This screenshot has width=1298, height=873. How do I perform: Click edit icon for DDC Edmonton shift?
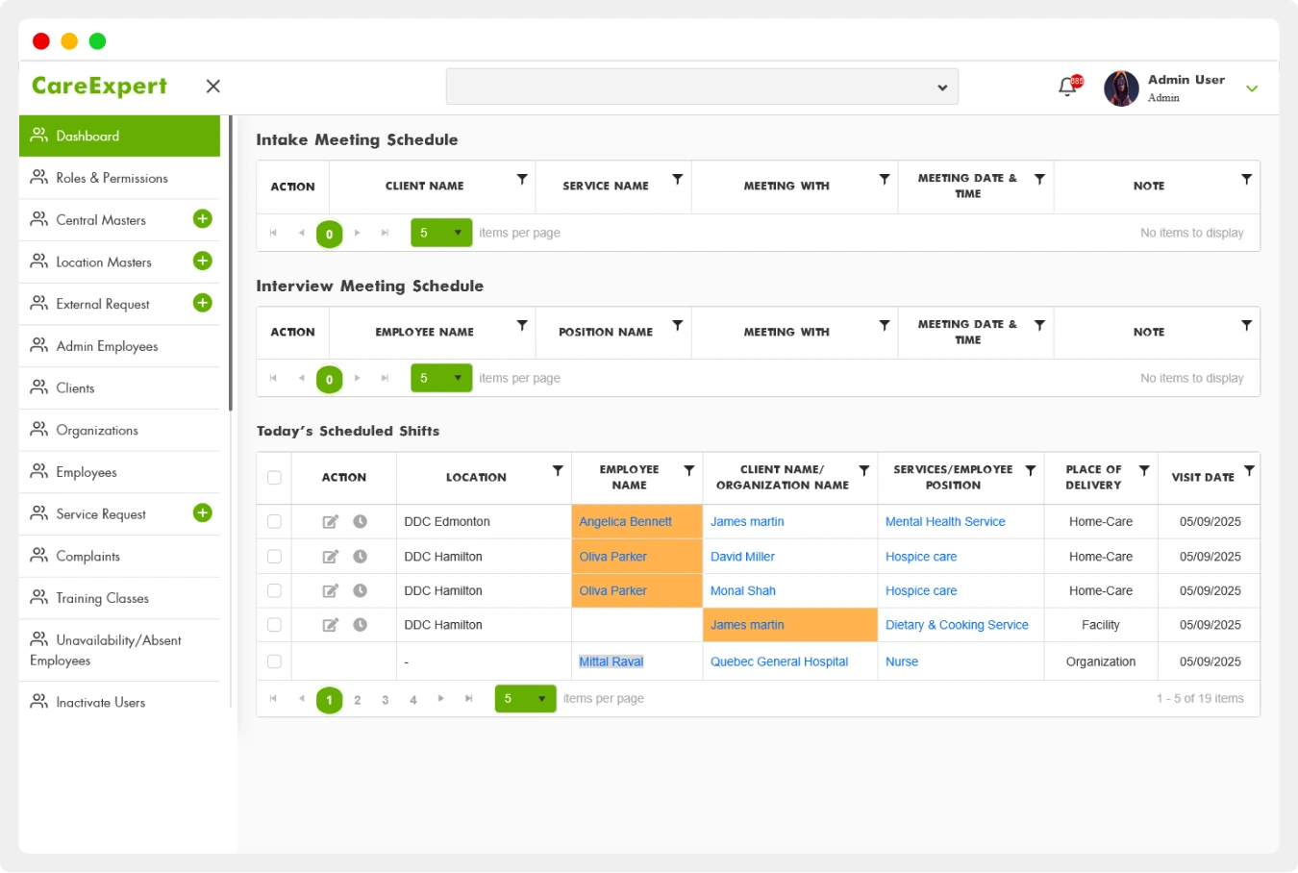(330, 522)
